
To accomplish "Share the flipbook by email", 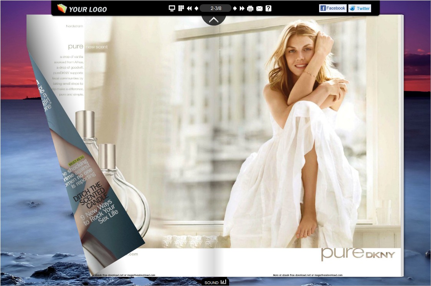I will tap(259, 8).
